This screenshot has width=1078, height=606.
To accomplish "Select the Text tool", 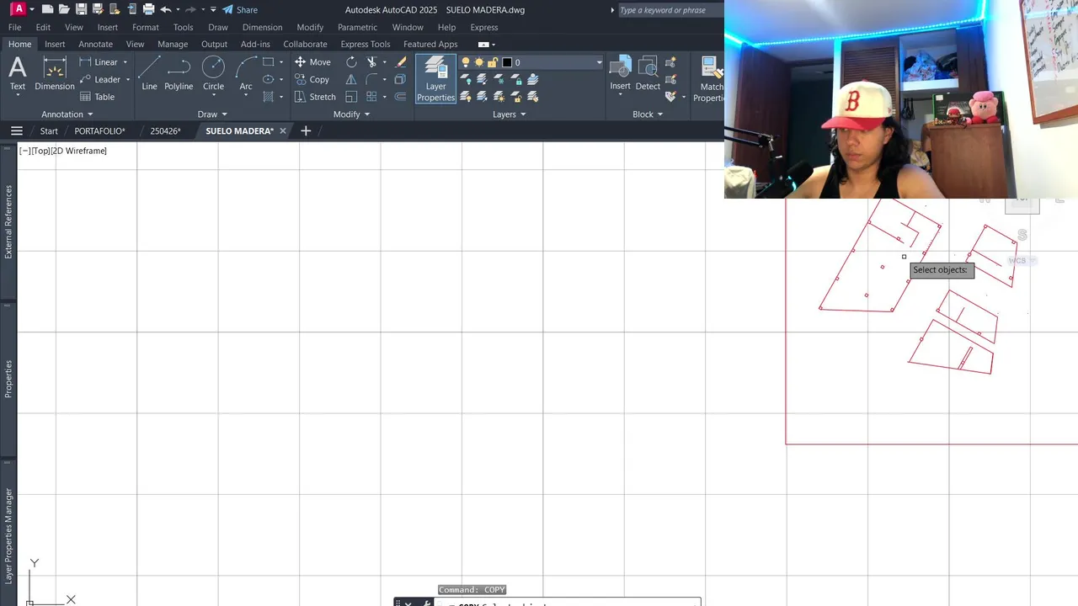I will tap(18, 74).
